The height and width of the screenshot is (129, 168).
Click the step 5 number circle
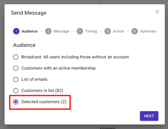click(135, 31)
